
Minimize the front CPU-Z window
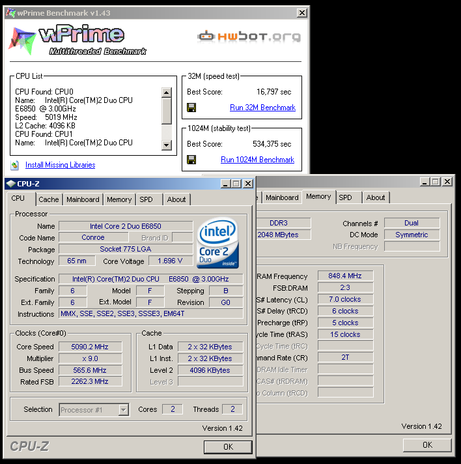(x=226, y=184)
